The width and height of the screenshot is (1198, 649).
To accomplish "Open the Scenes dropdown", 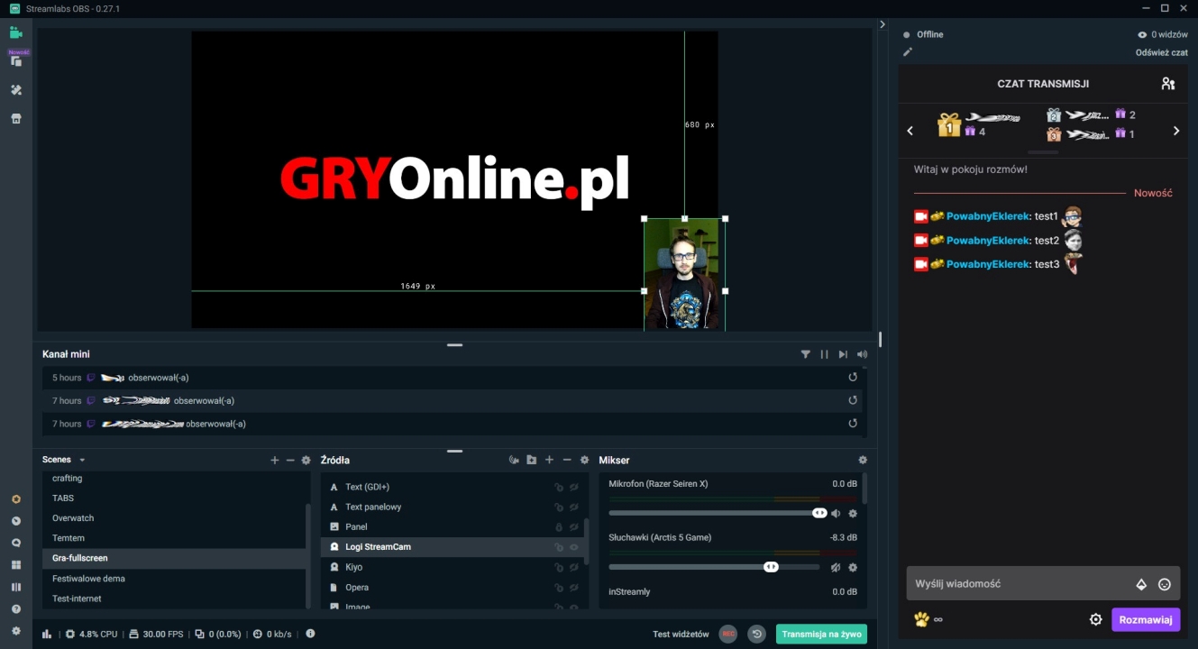I will point(81,460).
